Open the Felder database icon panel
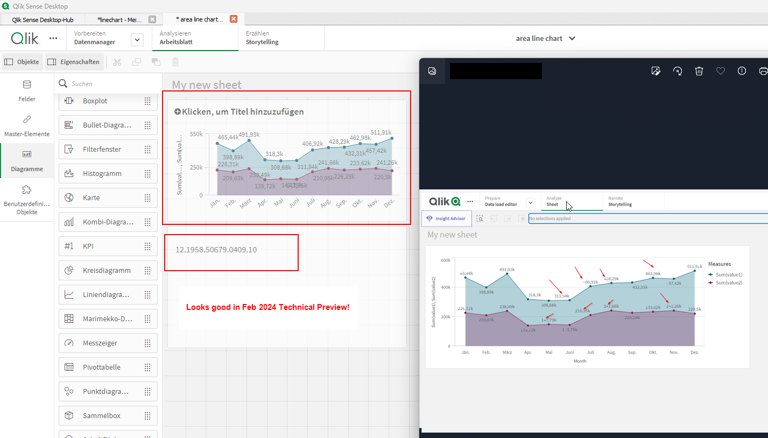This screenshot has width=768, height=438. pyautogui.click(x=27, y=84)
